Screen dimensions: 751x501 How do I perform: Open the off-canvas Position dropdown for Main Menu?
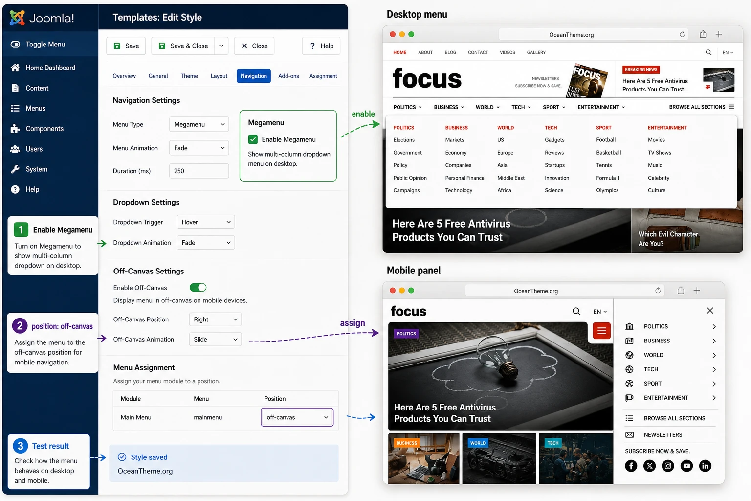click(297, 417)
